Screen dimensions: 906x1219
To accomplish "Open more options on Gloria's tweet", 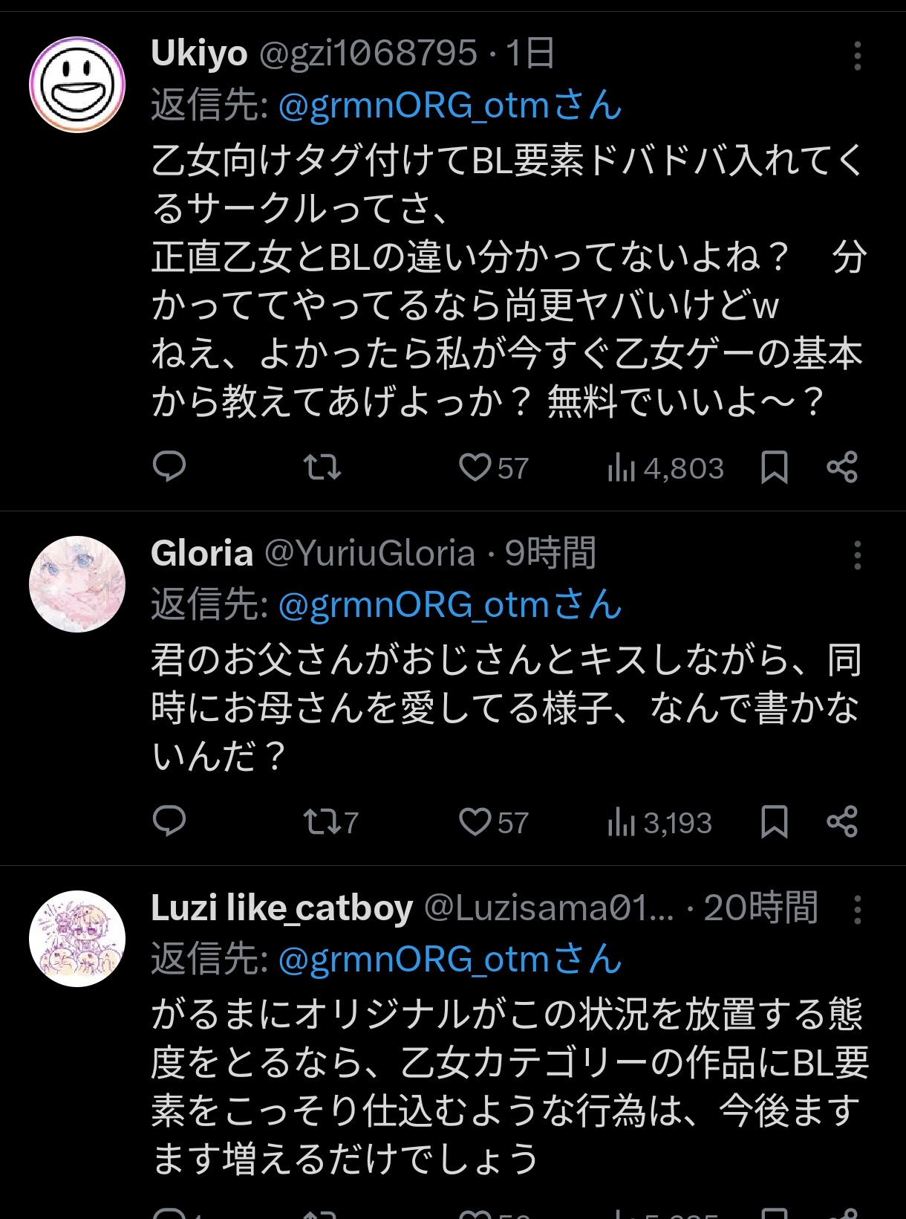I will click(x=858, y=555).
